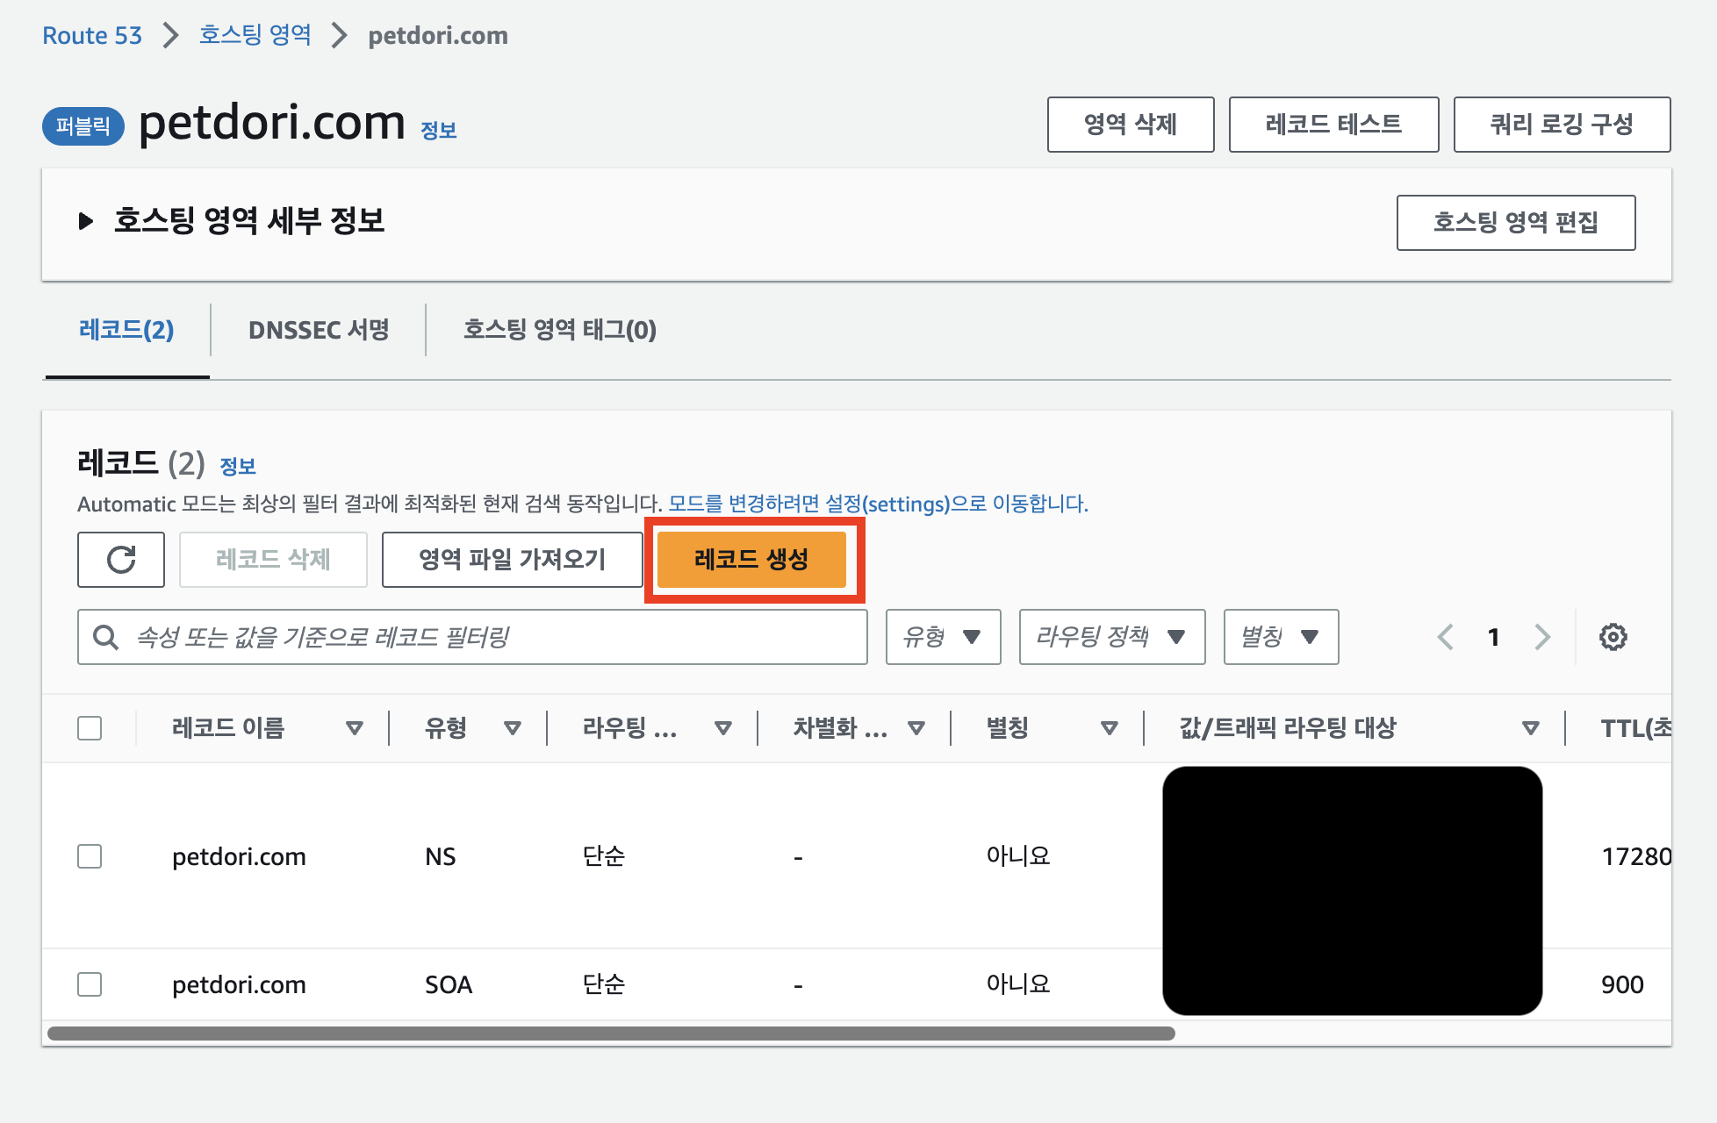Select the petdori.com NS record checkbox
Viewport: 1717px width, 1123px height.
[90, 856]
